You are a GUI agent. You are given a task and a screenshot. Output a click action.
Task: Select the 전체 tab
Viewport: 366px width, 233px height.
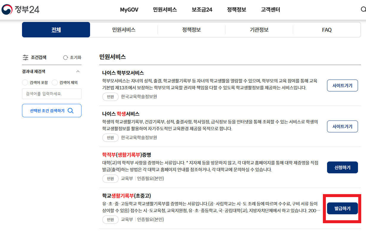(56, 30)
